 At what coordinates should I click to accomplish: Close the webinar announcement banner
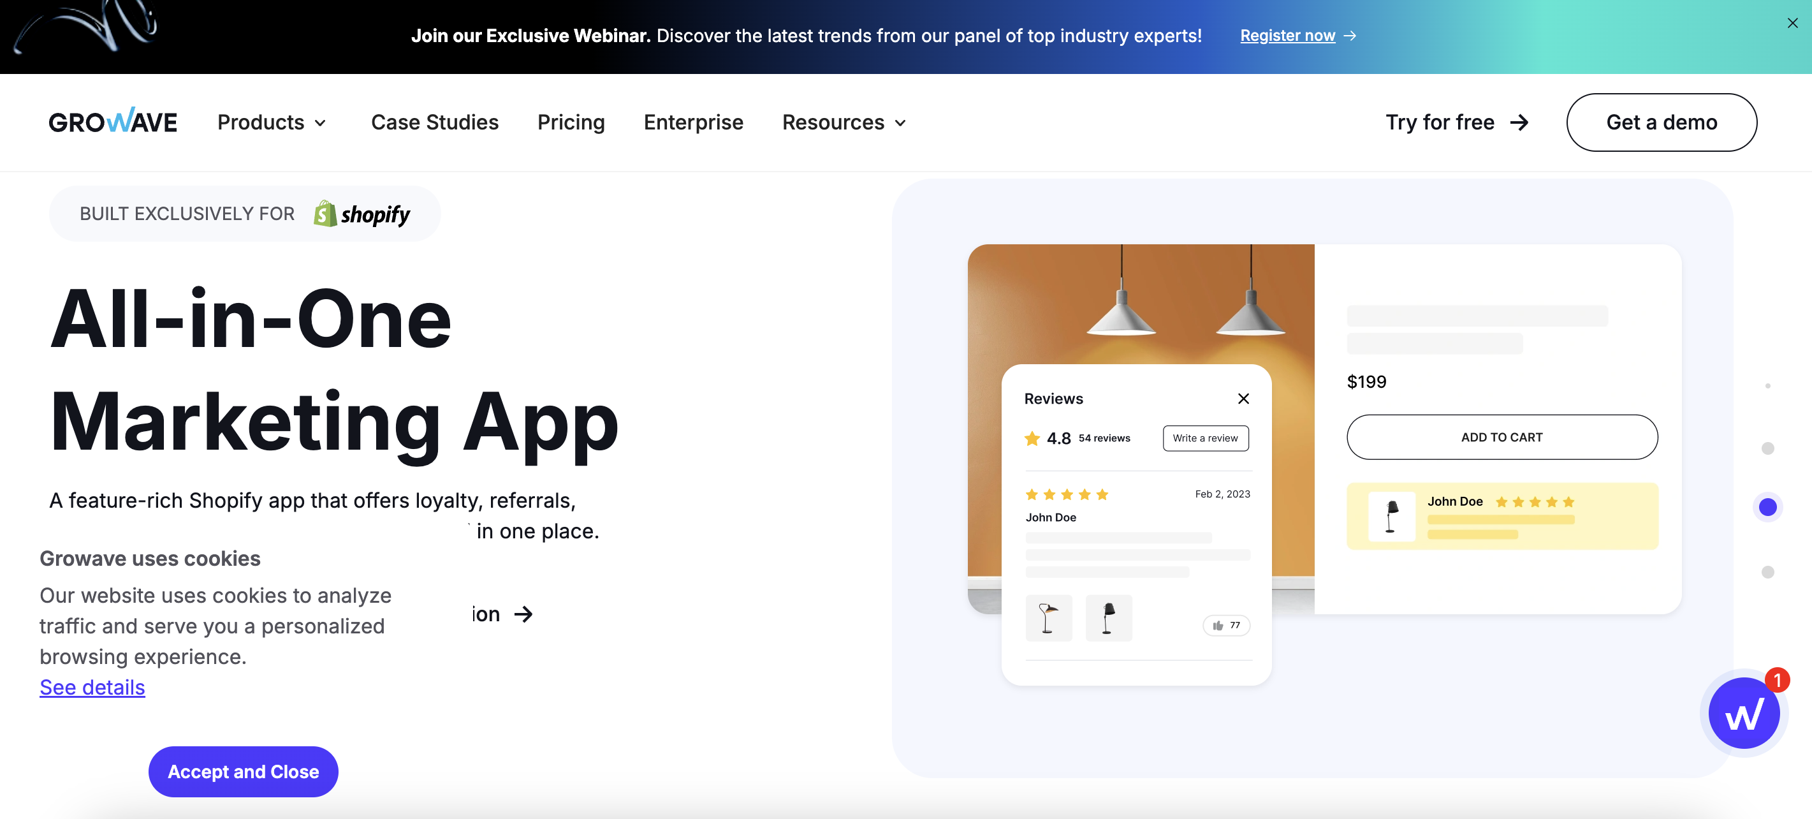[x=1792, y=23]
